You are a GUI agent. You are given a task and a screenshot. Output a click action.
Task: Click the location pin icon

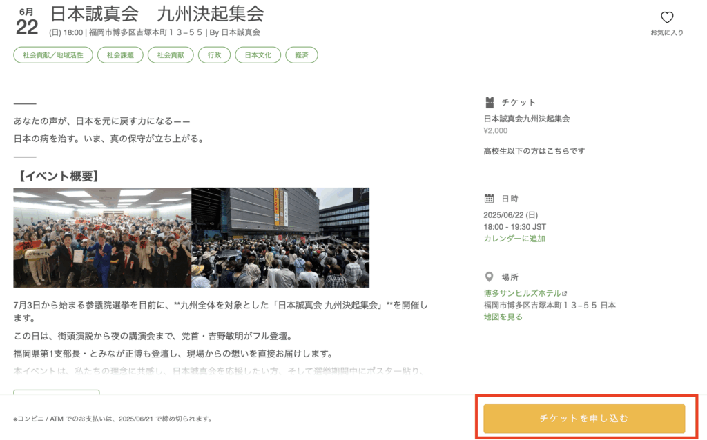coord(490,277)
